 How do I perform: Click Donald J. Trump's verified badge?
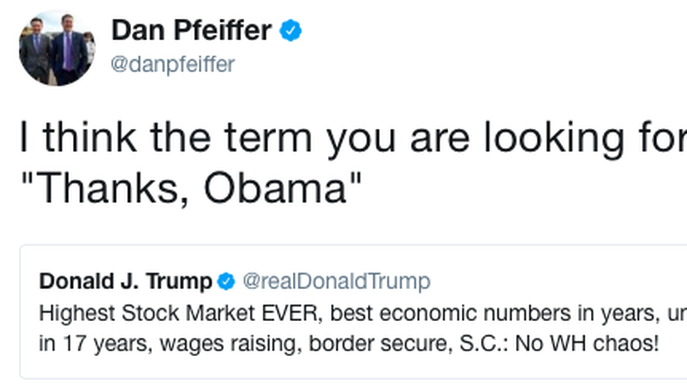click(226, 282)
